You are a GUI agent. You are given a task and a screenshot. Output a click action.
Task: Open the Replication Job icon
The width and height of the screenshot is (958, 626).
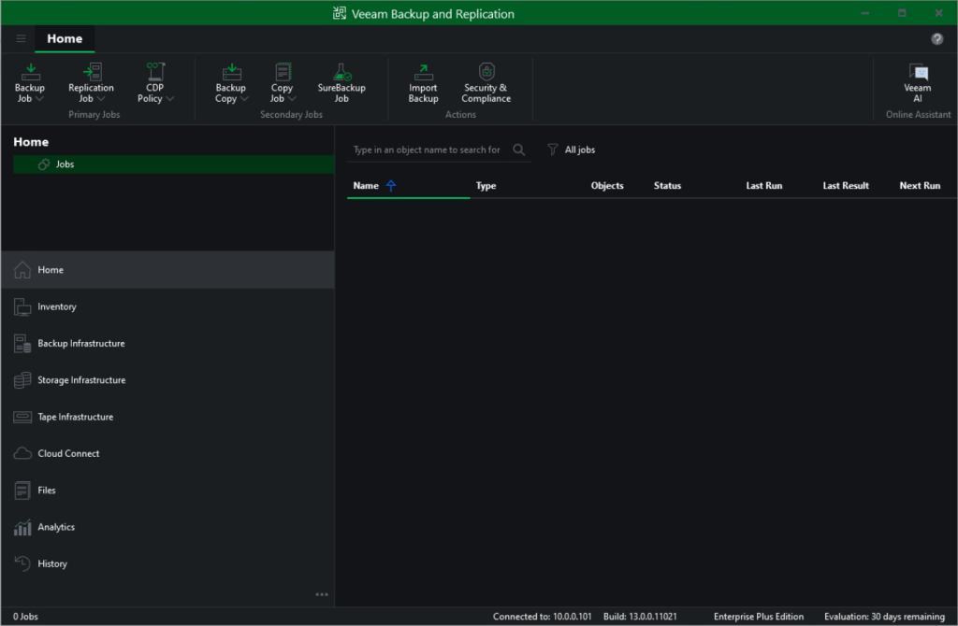click(91, 73)
